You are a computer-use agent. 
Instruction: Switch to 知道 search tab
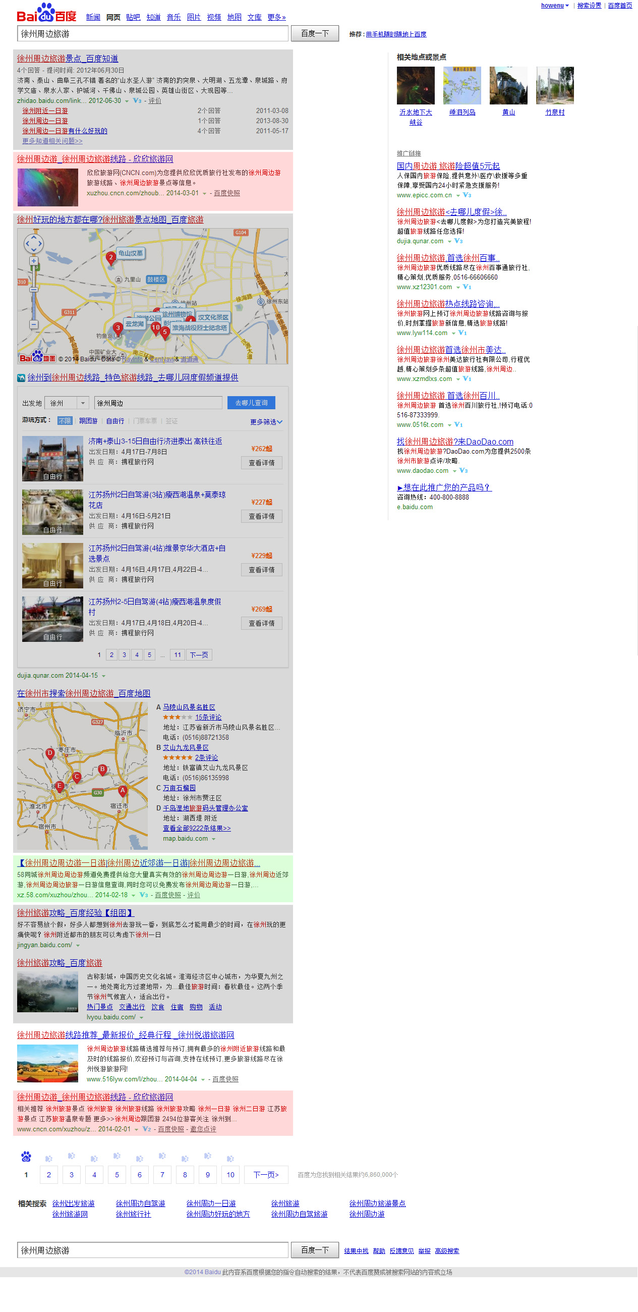coord(154,17)
